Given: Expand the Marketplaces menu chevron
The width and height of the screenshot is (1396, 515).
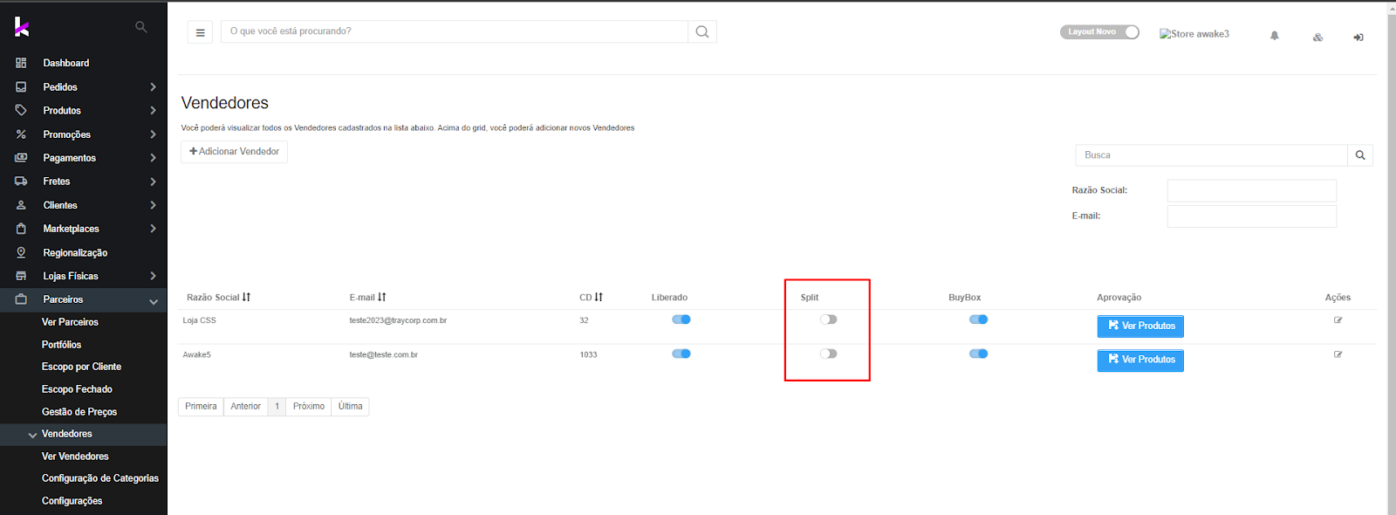Looking at the screenshot, I should click(x=154, y=229).
